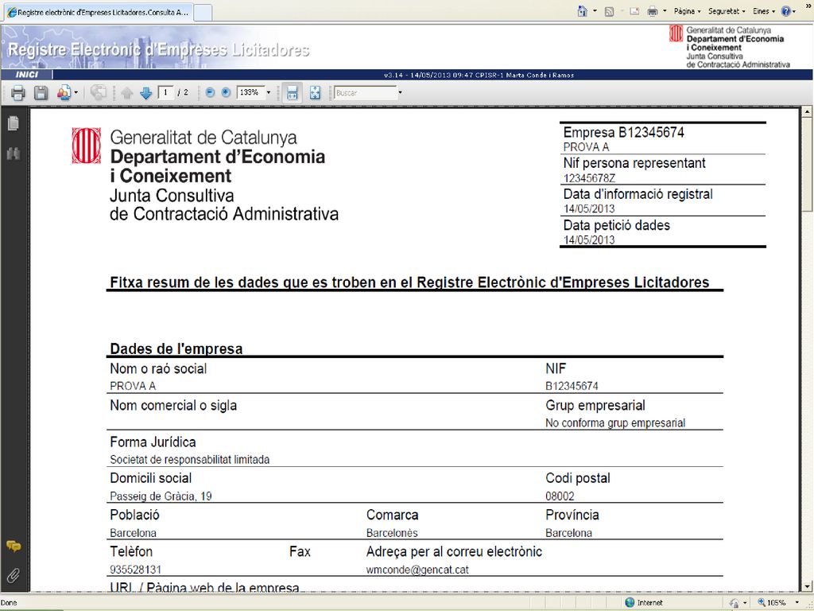Click the Comarca value Barcelonès

(x=392, y=533)
